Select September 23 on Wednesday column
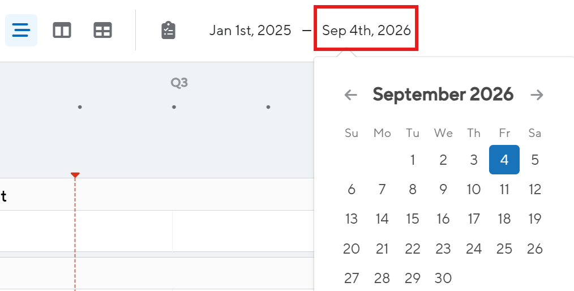The width and height of the screenshot is (574, 291). pyautogui.click(x=443, y=249)
